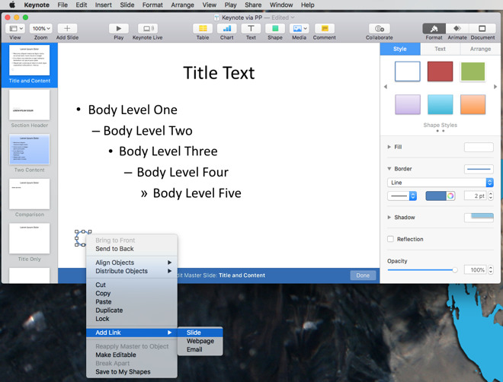This screenshot has height=382, width=503.
Task: Open the Fill preview popup
Action: pyautogui.click(x=479, y=147)
